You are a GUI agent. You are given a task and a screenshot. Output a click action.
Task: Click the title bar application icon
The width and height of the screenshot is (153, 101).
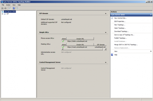click(x=2, y=2)
